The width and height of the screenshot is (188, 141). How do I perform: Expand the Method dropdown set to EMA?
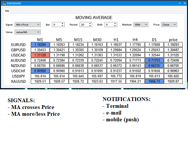click(x=141, y=25)
